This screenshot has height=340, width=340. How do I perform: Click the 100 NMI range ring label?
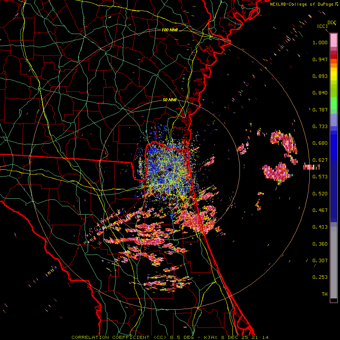(x=170, y=30)
